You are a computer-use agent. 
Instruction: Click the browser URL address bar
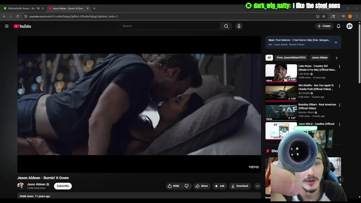pyautogui.click(x=169, y=16)
